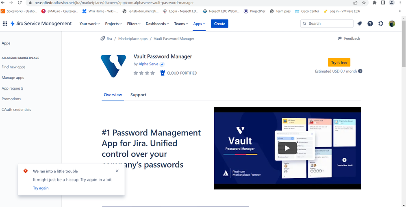
Task: Open the Spiceworks bookmark
Action: [19, 11]
